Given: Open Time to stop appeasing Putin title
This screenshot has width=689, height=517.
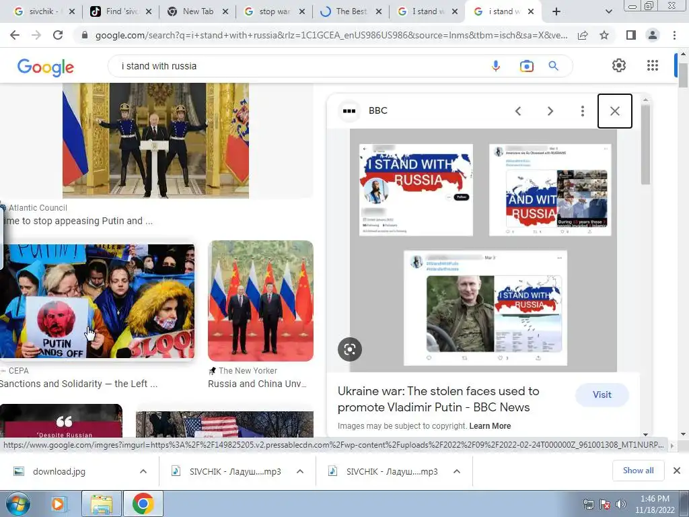Looking at the screenshot, I should (x=78, y=221).
